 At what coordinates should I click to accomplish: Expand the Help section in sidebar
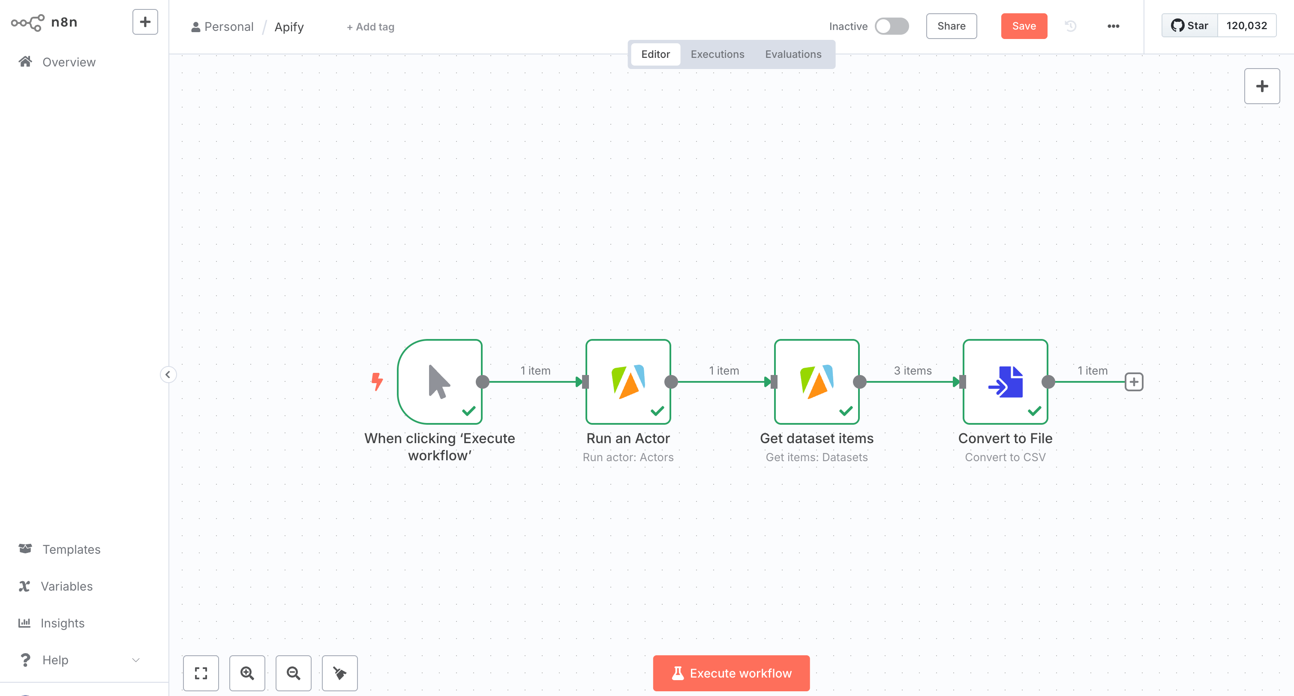pos(55,660)
